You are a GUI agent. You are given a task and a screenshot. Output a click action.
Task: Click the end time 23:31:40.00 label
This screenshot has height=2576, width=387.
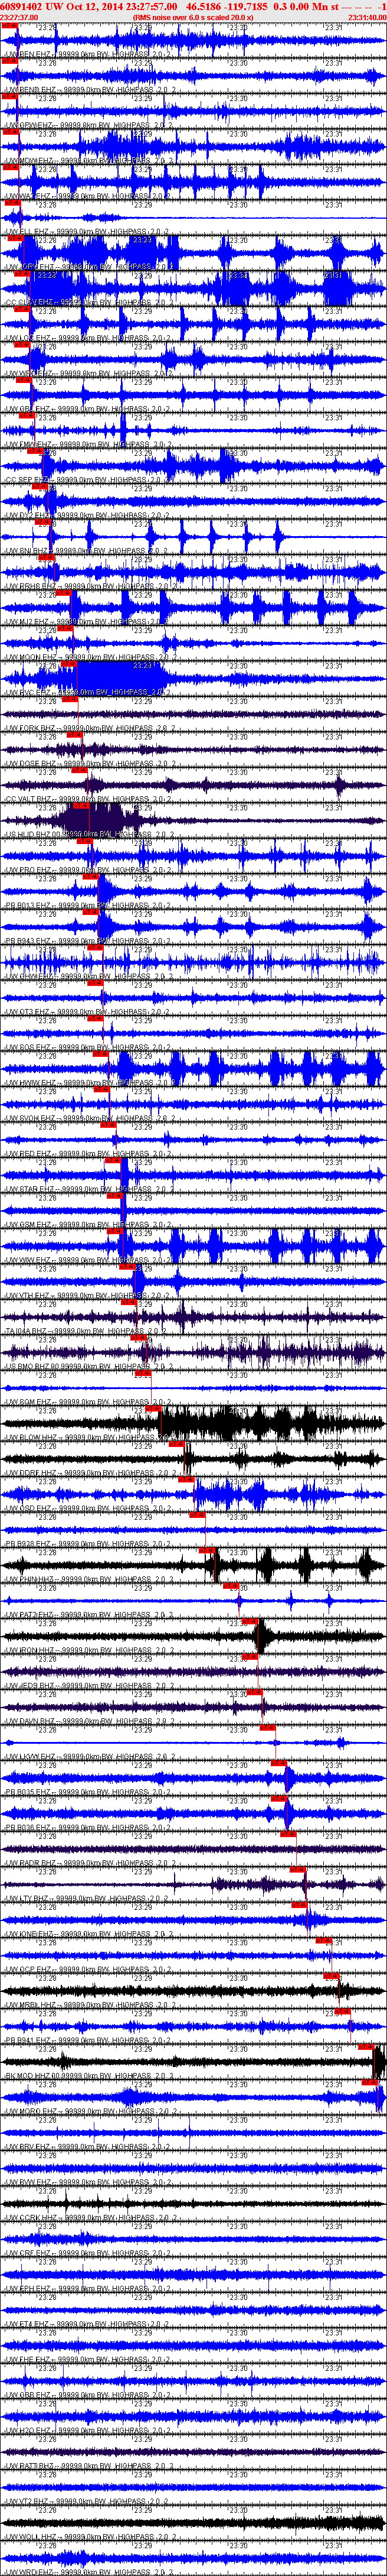point(367,17)
